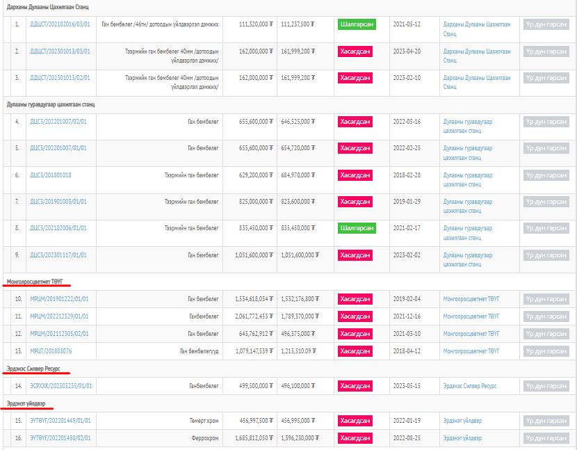Open Эрдэнэт үйлдвэр organization link in row 15
Screen dimensions: 577x450
462,421
